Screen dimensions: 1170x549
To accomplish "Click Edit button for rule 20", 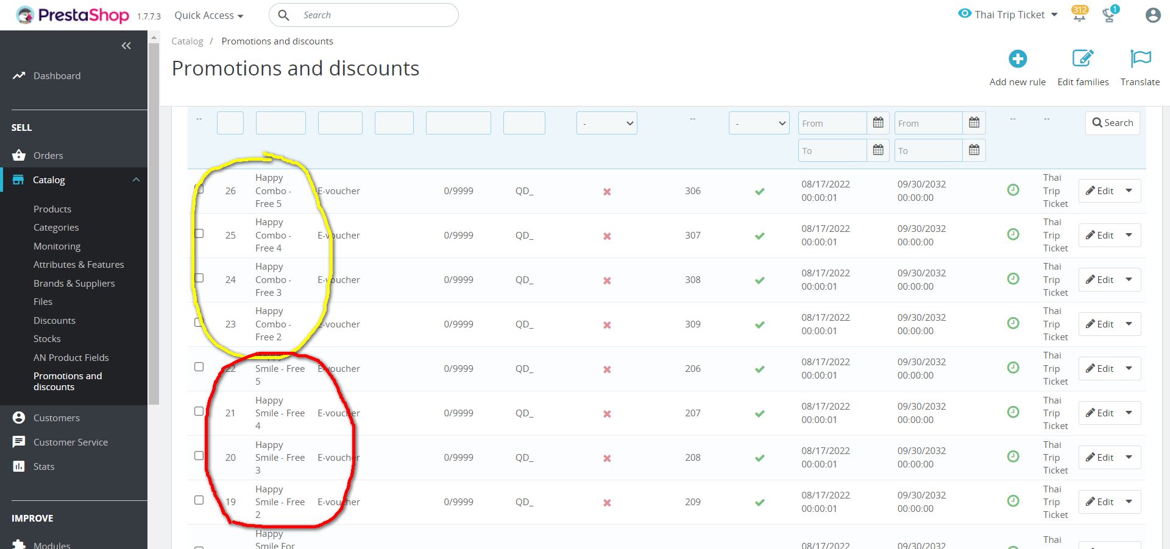I will pos(1099,458).
